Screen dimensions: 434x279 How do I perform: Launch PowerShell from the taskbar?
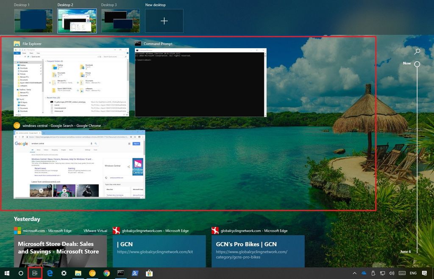tap(135, 273)
